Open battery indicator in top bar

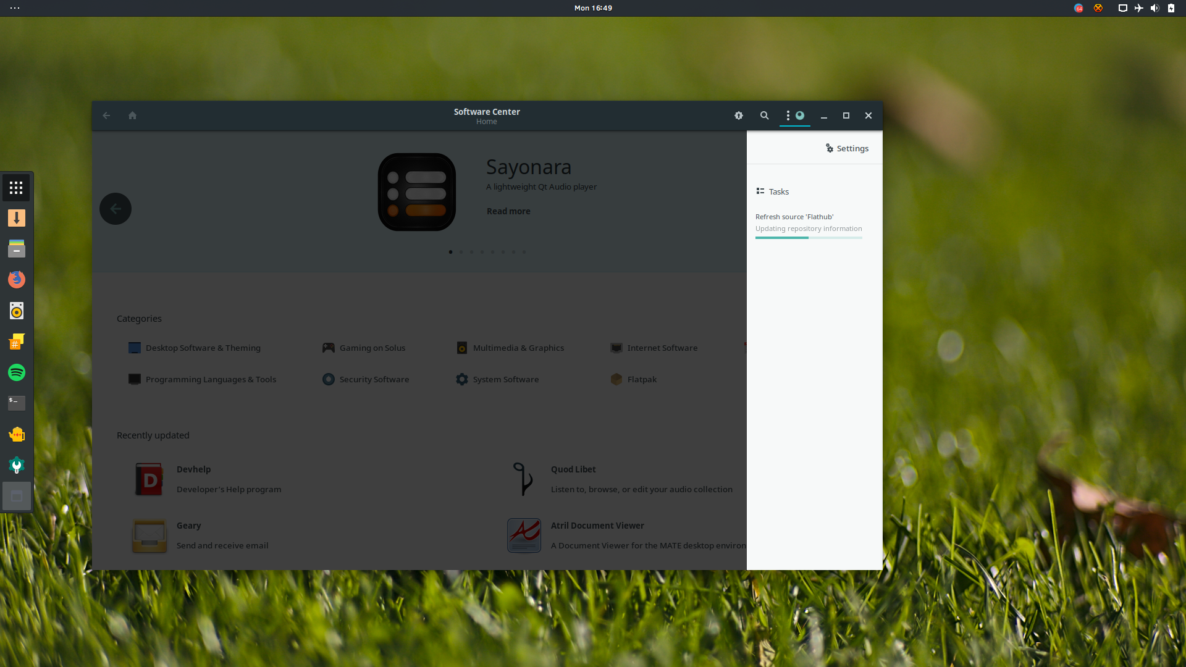(1171, 8)
